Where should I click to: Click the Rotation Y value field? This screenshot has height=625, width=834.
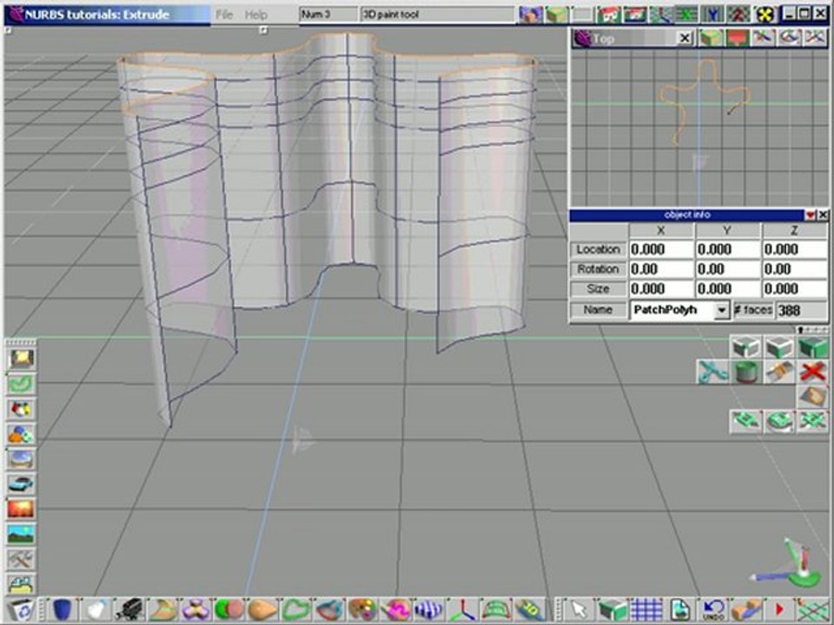click(728, 269)
